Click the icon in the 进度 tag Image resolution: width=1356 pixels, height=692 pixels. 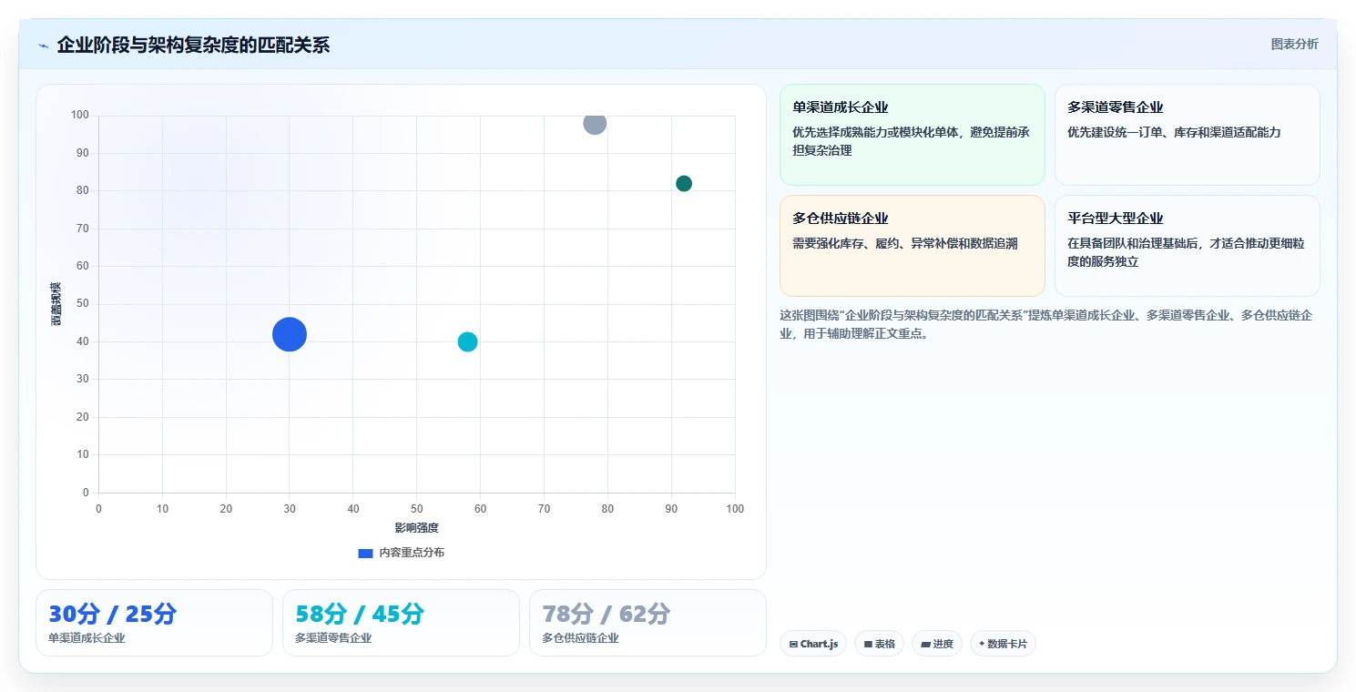925,644
